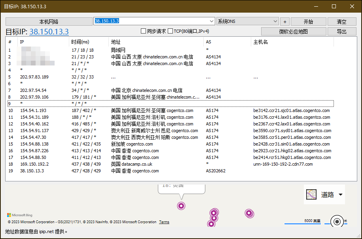
Task: Click hostname be2414.rcr51.hkg01.atlas.cogentco.com
Action: (x=292, y=157)
